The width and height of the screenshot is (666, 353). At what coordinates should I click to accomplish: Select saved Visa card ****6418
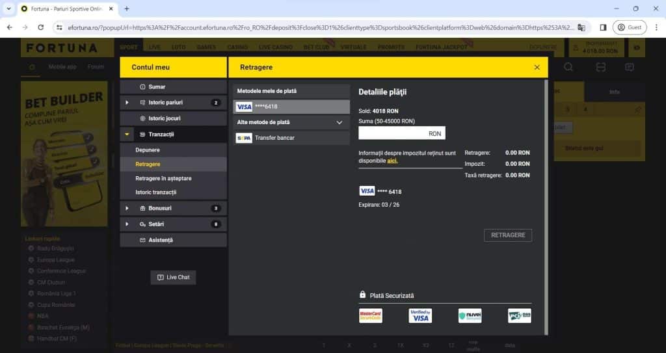pos(291,107)
